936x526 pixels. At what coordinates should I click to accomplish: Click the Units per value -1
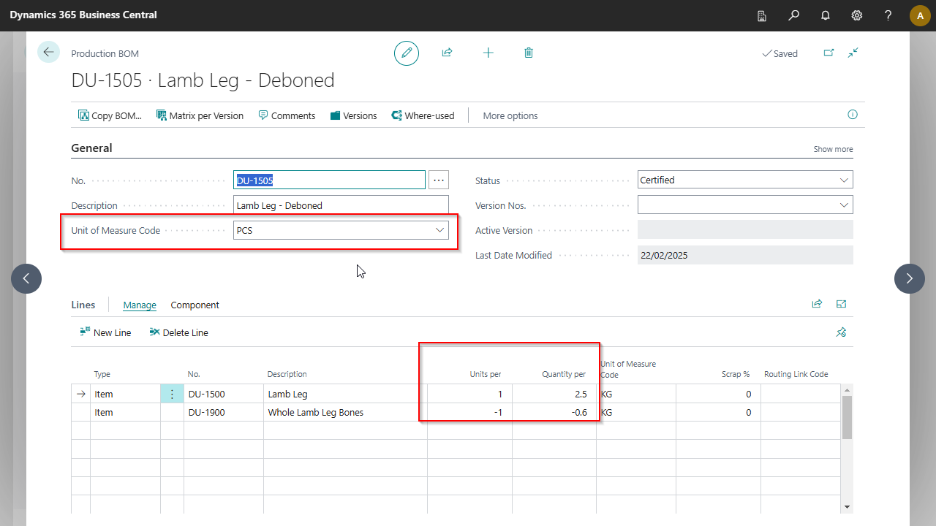[x=469, y=412]
